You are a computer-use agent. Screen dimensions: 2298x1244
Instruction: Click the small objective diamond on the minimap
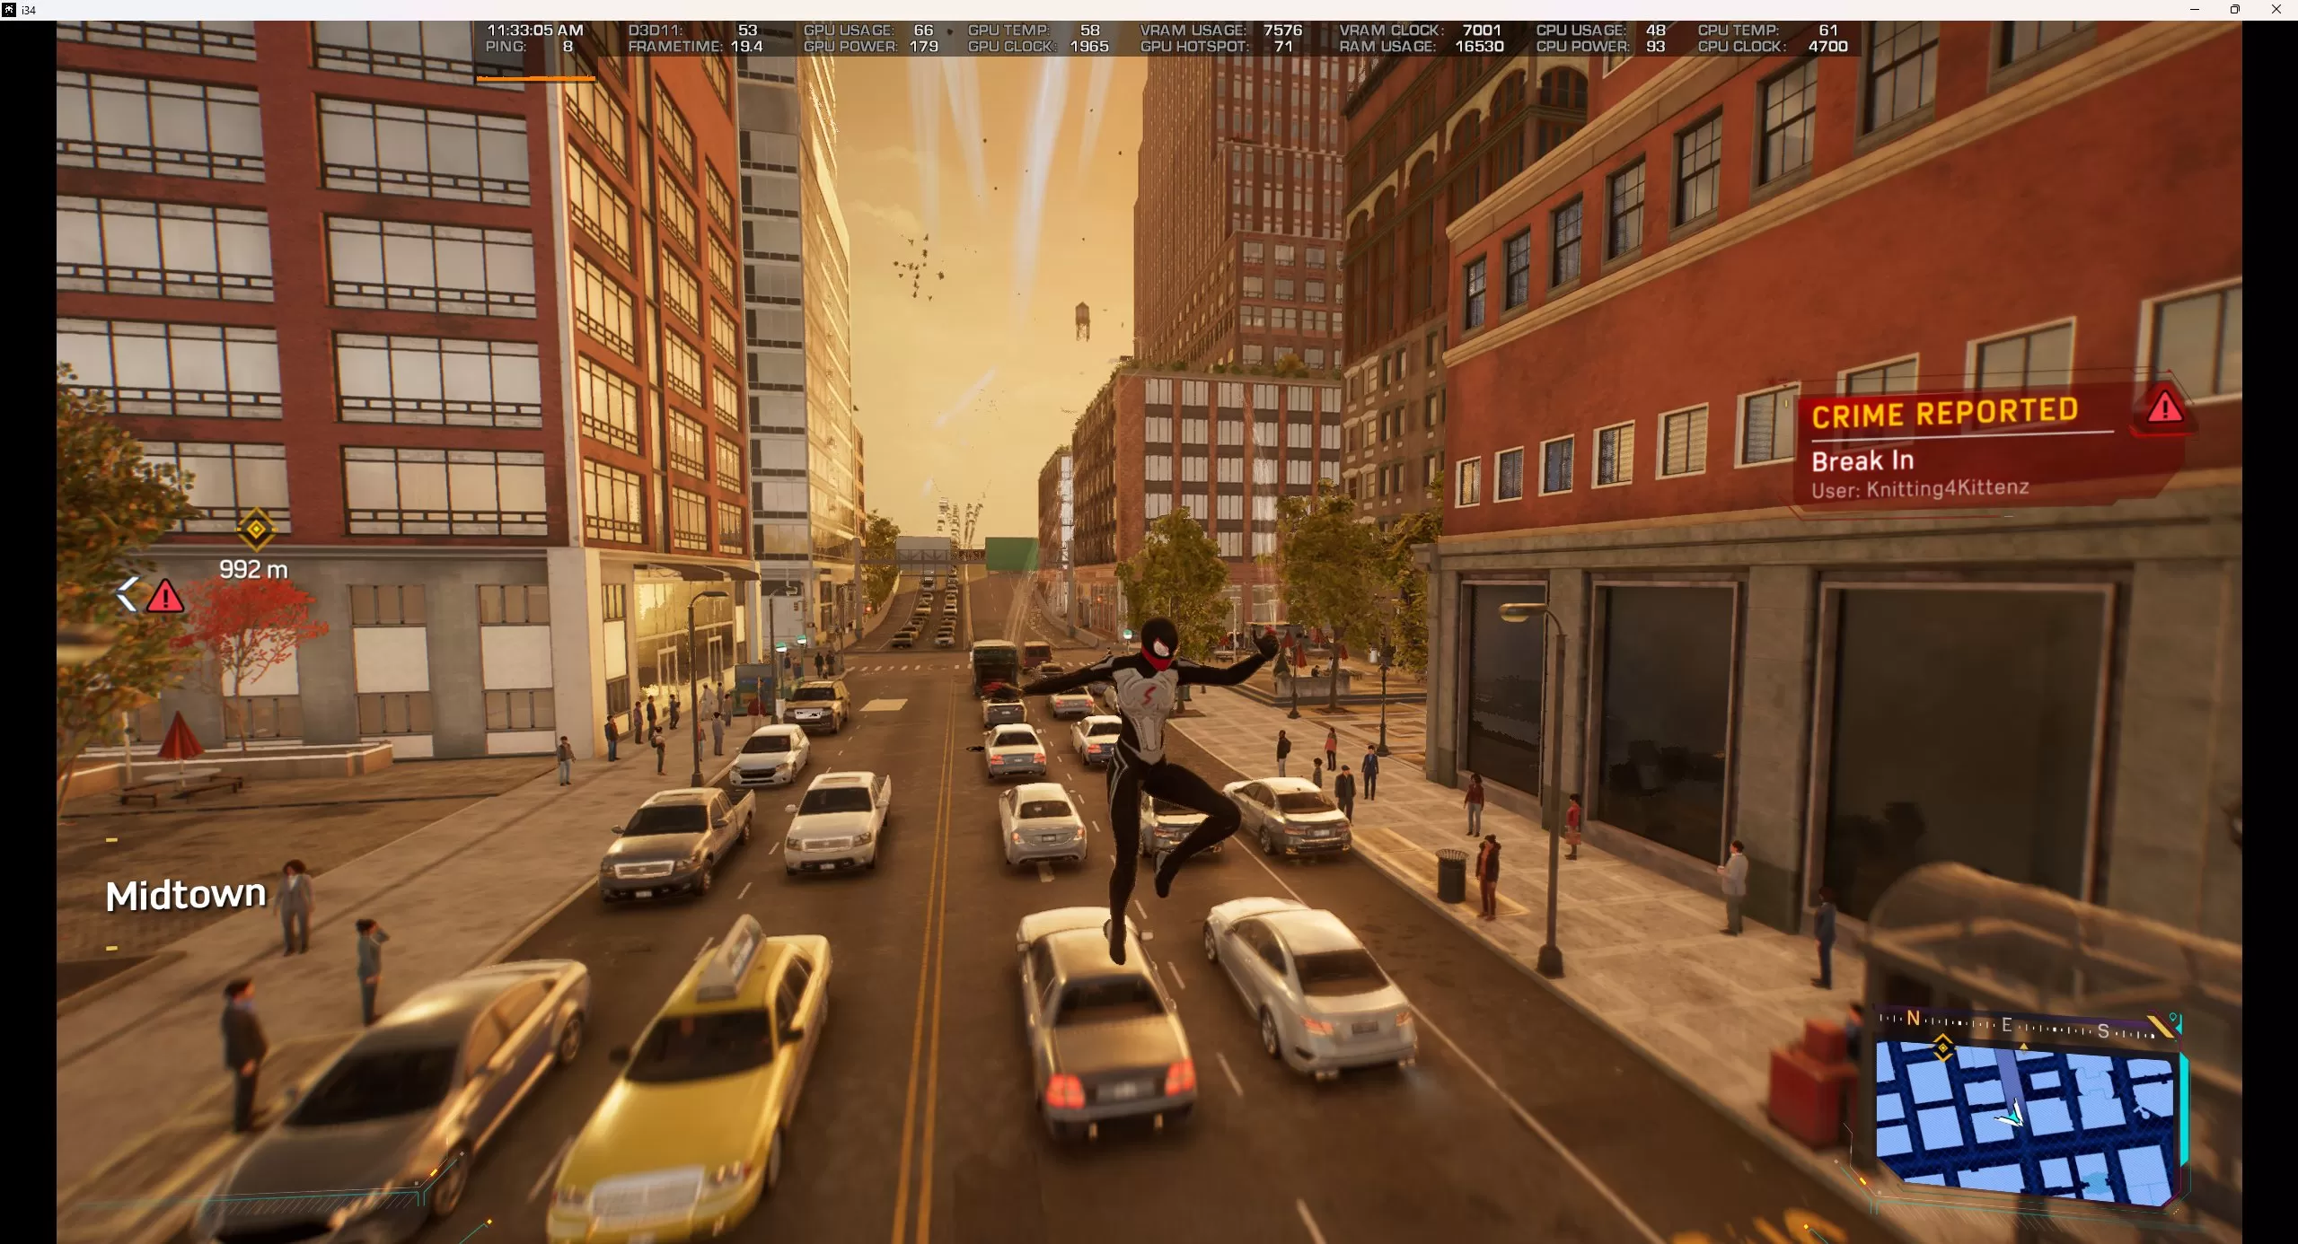click(1943, 1049)
